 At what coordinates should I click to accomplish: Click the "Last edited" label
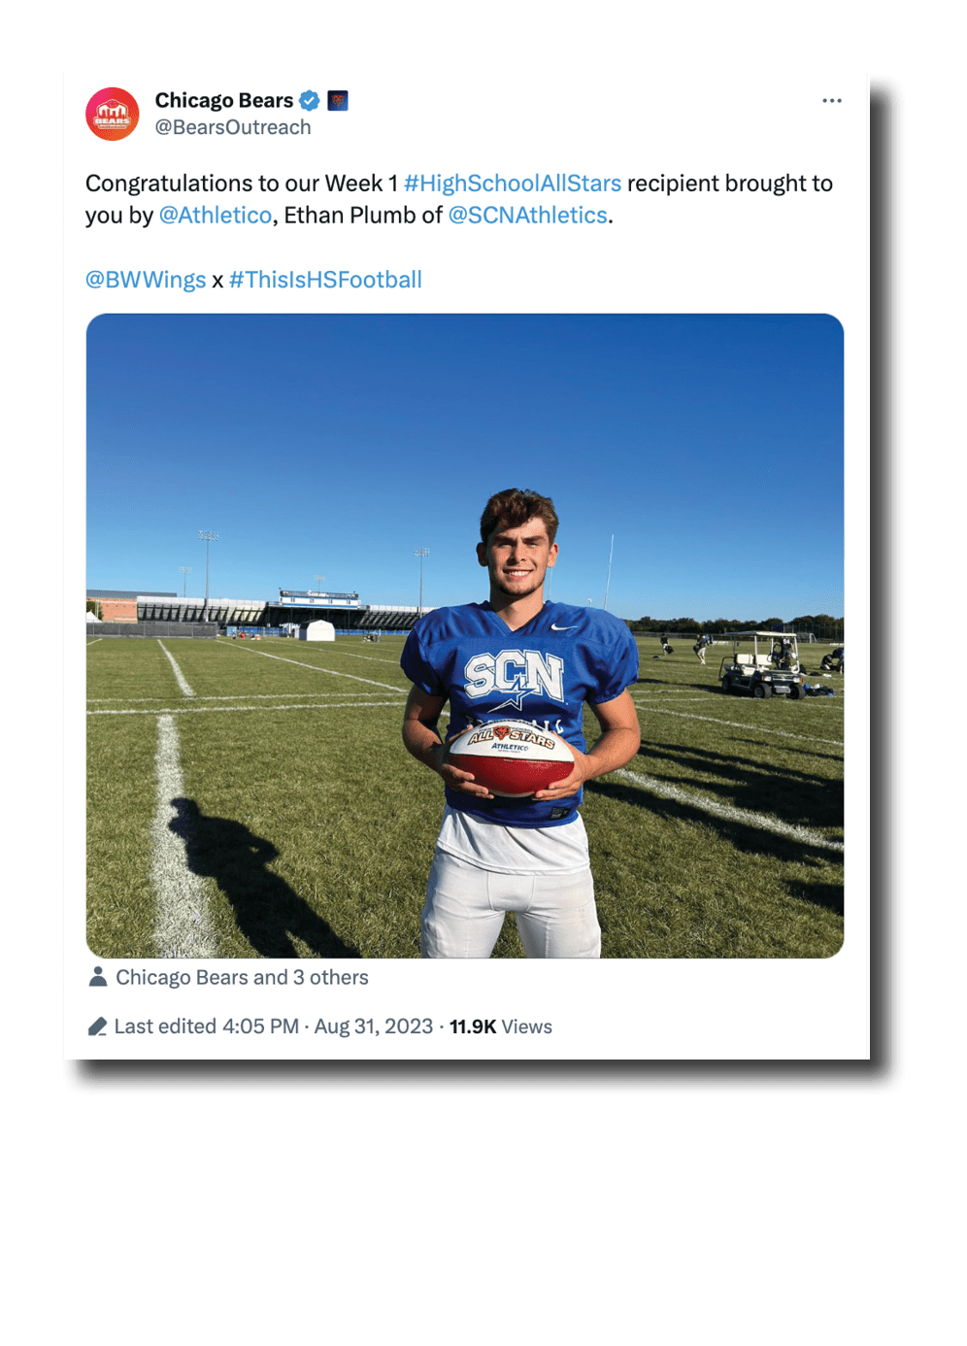165,1026
